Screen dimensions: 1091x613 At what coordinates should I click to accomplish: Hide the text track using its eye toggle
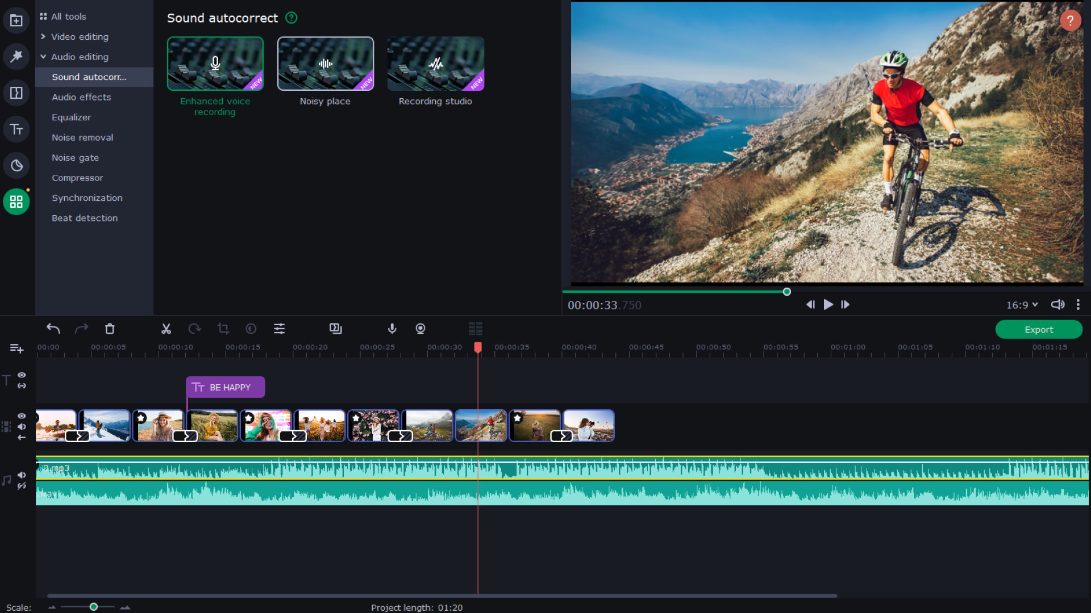(22, 375)
